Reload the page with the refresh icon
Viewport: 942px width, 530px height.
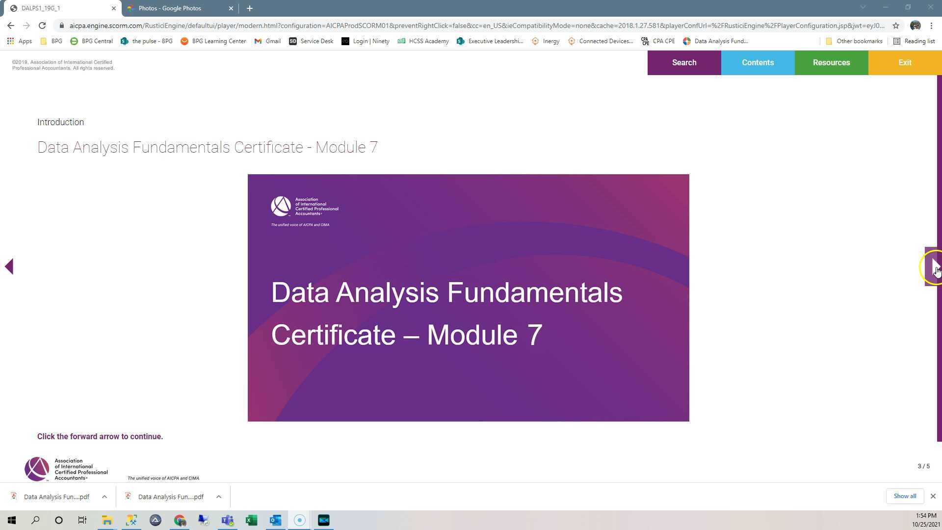click(42, 26)
